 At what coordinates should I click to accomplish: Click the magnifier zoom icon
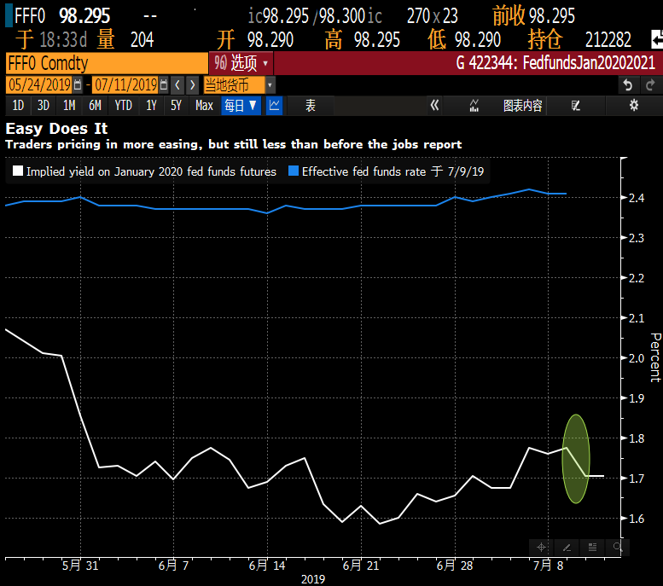coord(617,547)
